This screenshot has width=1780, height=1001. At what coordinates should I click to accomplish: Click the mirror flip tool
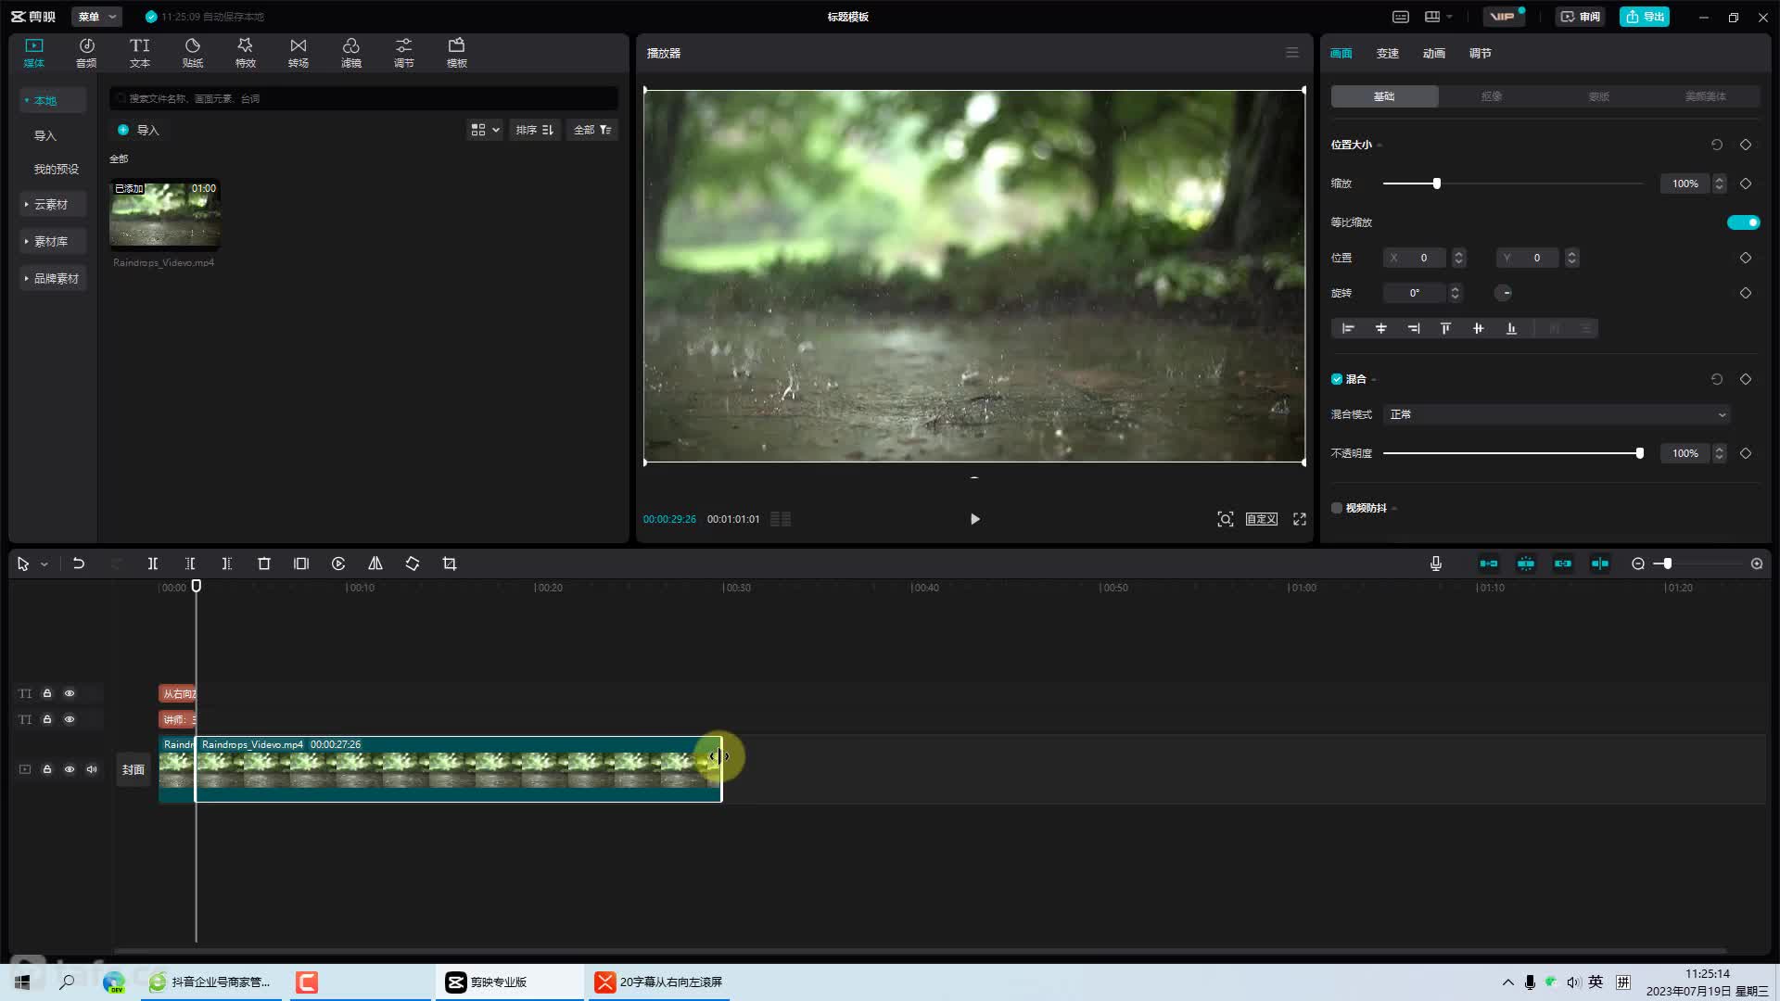[375, 564]
